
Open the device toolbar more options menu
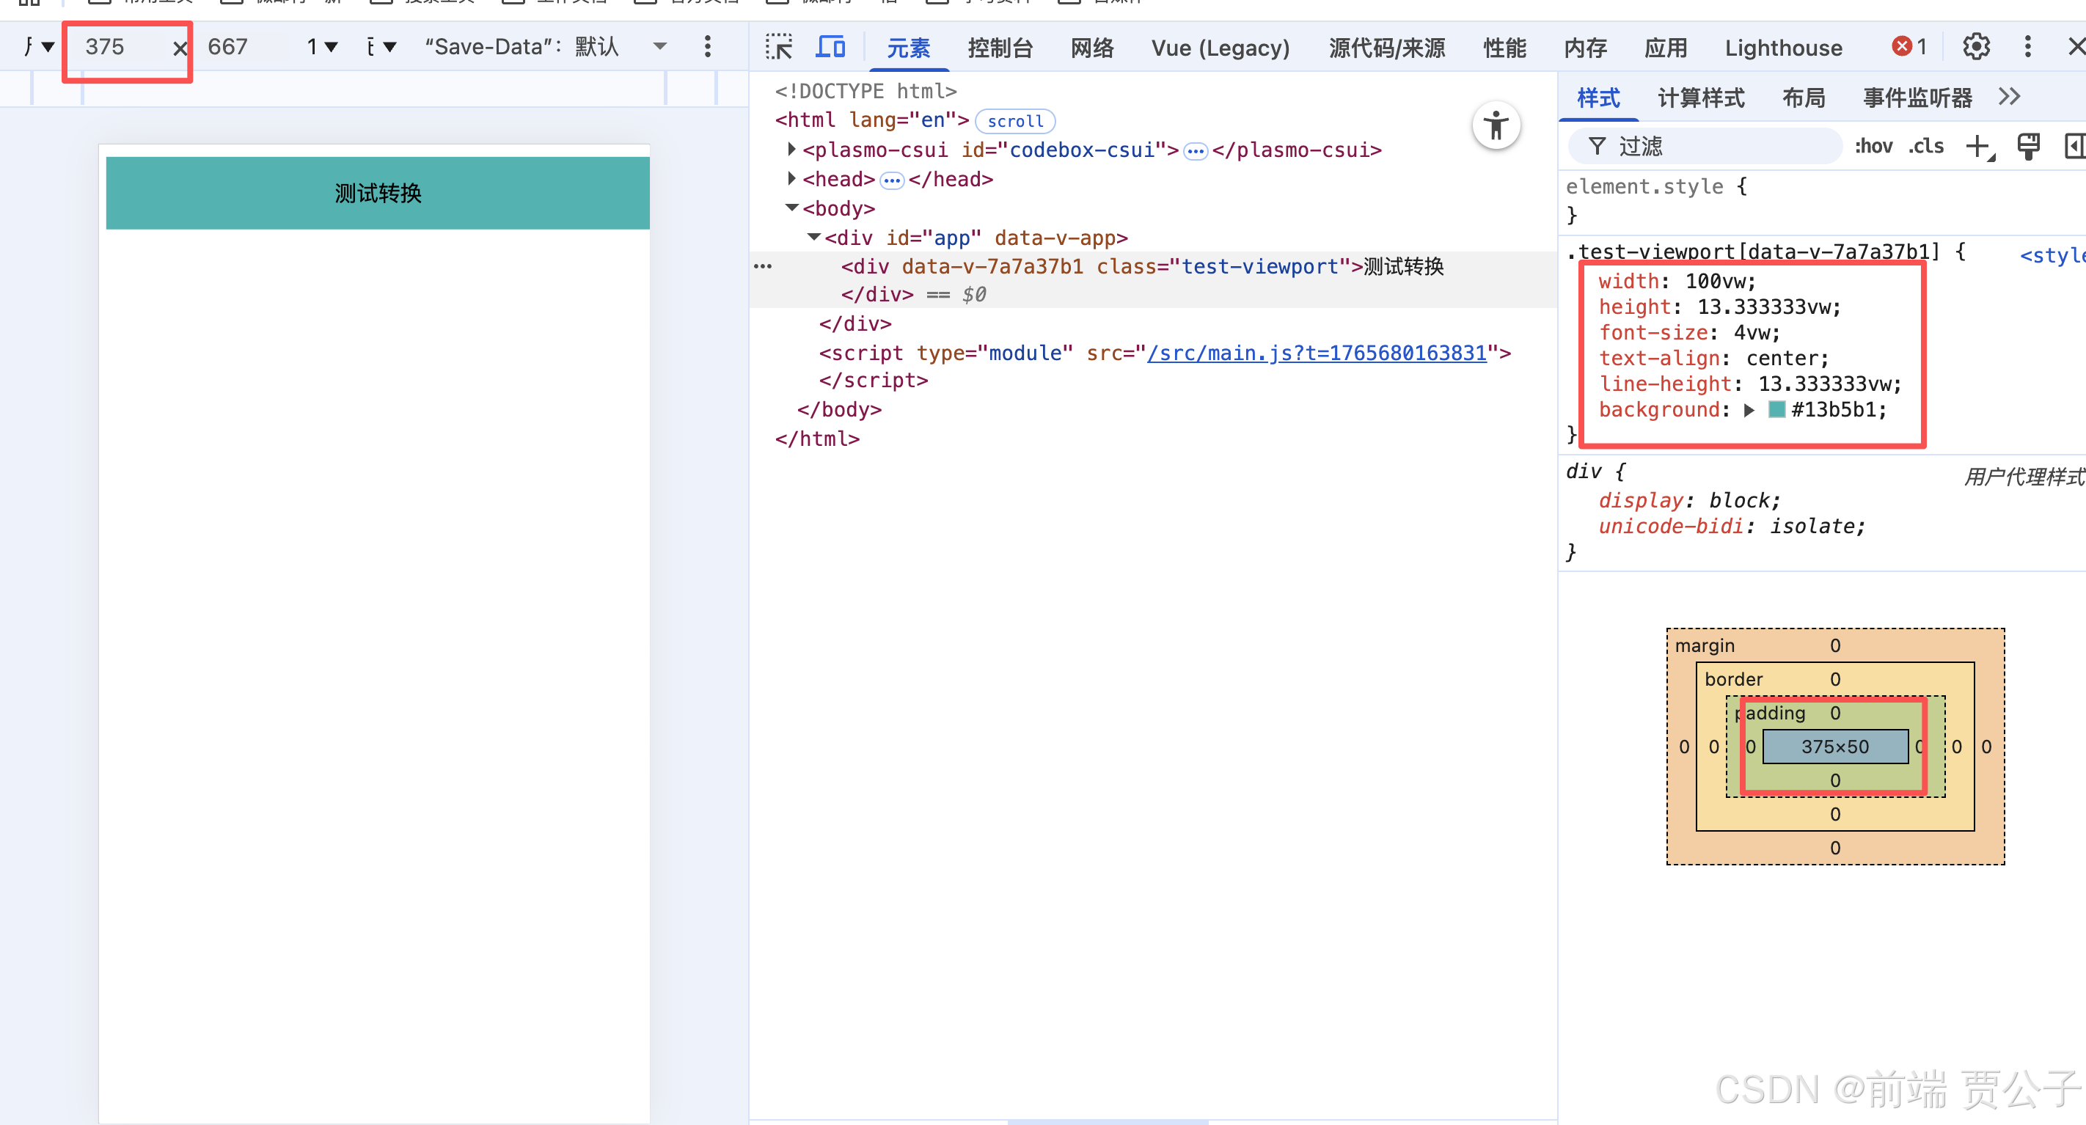pyautogui.click(x=707, y=47)
